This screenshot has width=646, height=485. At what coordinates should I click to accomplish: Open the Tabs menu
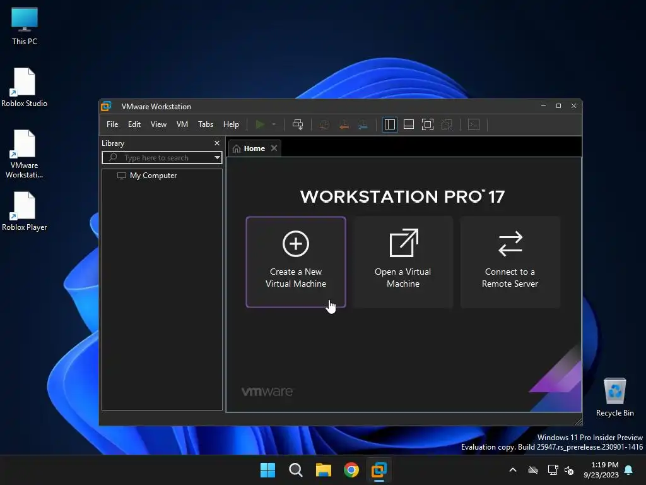206,124
